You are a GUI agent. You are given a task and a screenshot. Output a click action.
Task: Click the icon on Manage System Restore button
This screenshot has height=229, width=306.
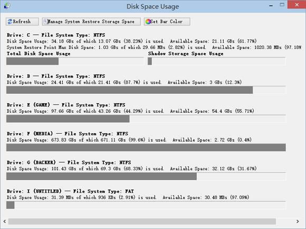click(x=45, y=22)
